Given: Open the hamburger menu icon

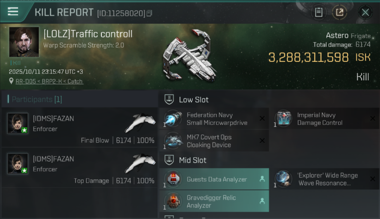Looking at the screenshot, I should point(13,12).
